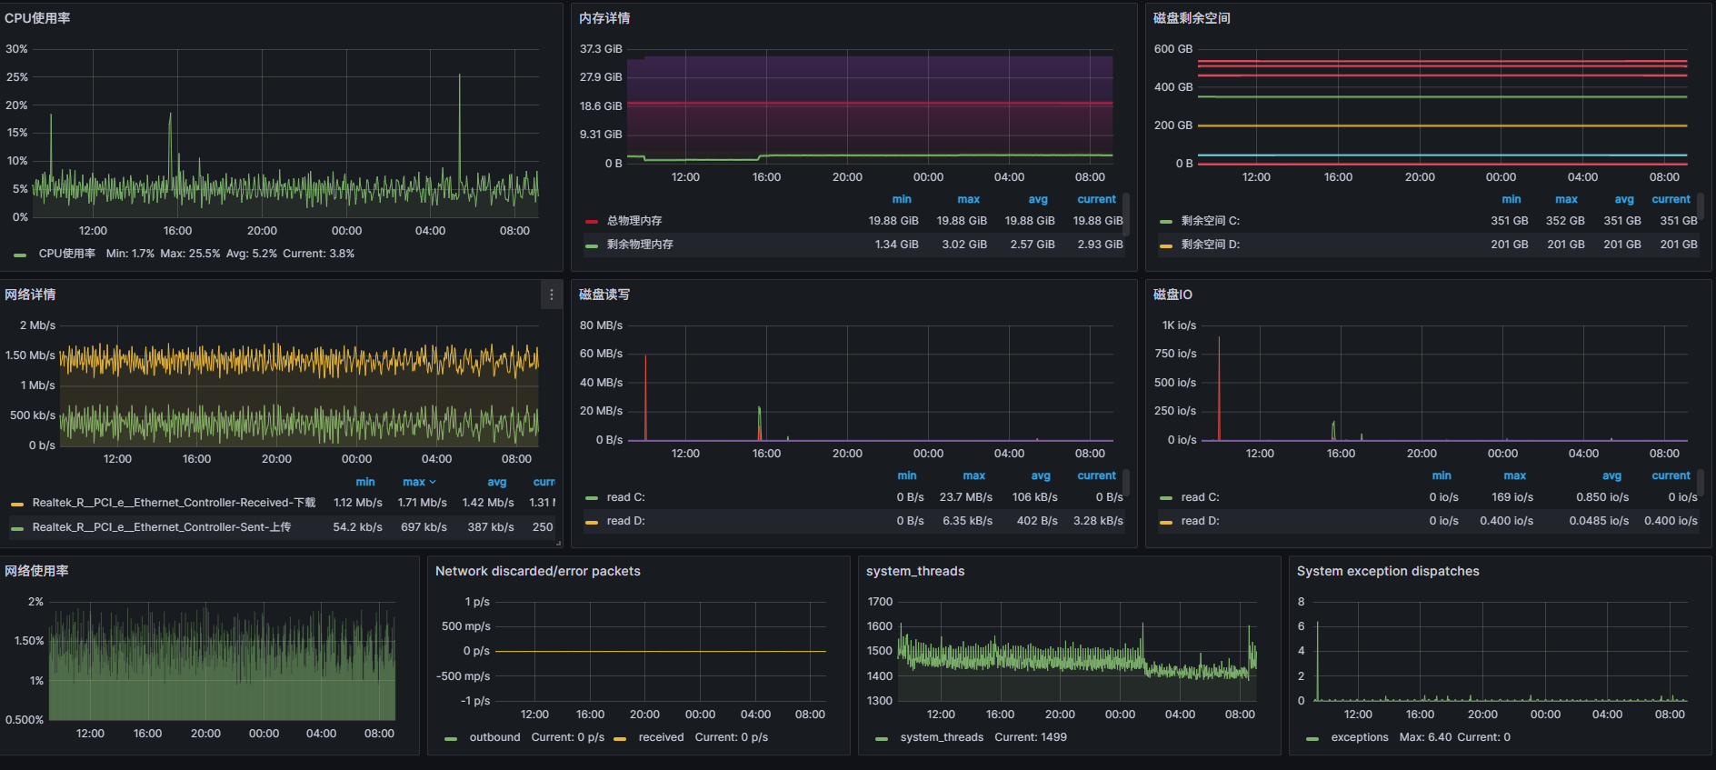
Task: Click green system_threads legend series marker
Action: [881, 738]
